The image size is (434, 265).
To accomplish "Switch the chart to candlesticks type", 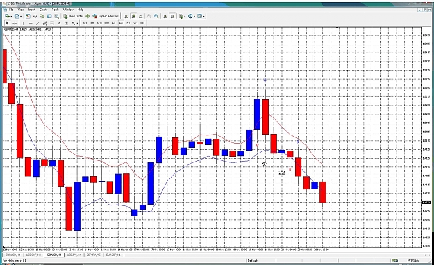I will pyautogui.click(x=133, y=16).
